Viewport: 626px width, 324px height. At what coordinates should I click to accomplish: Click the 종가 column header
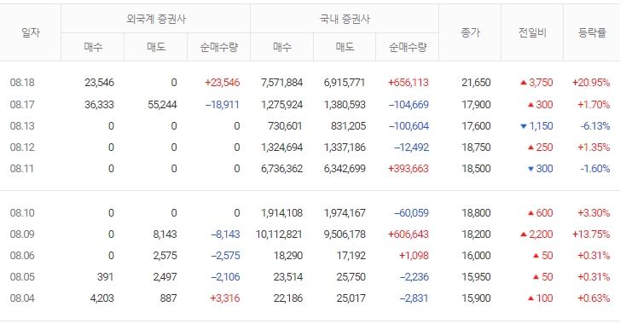(x=470, y=32)
